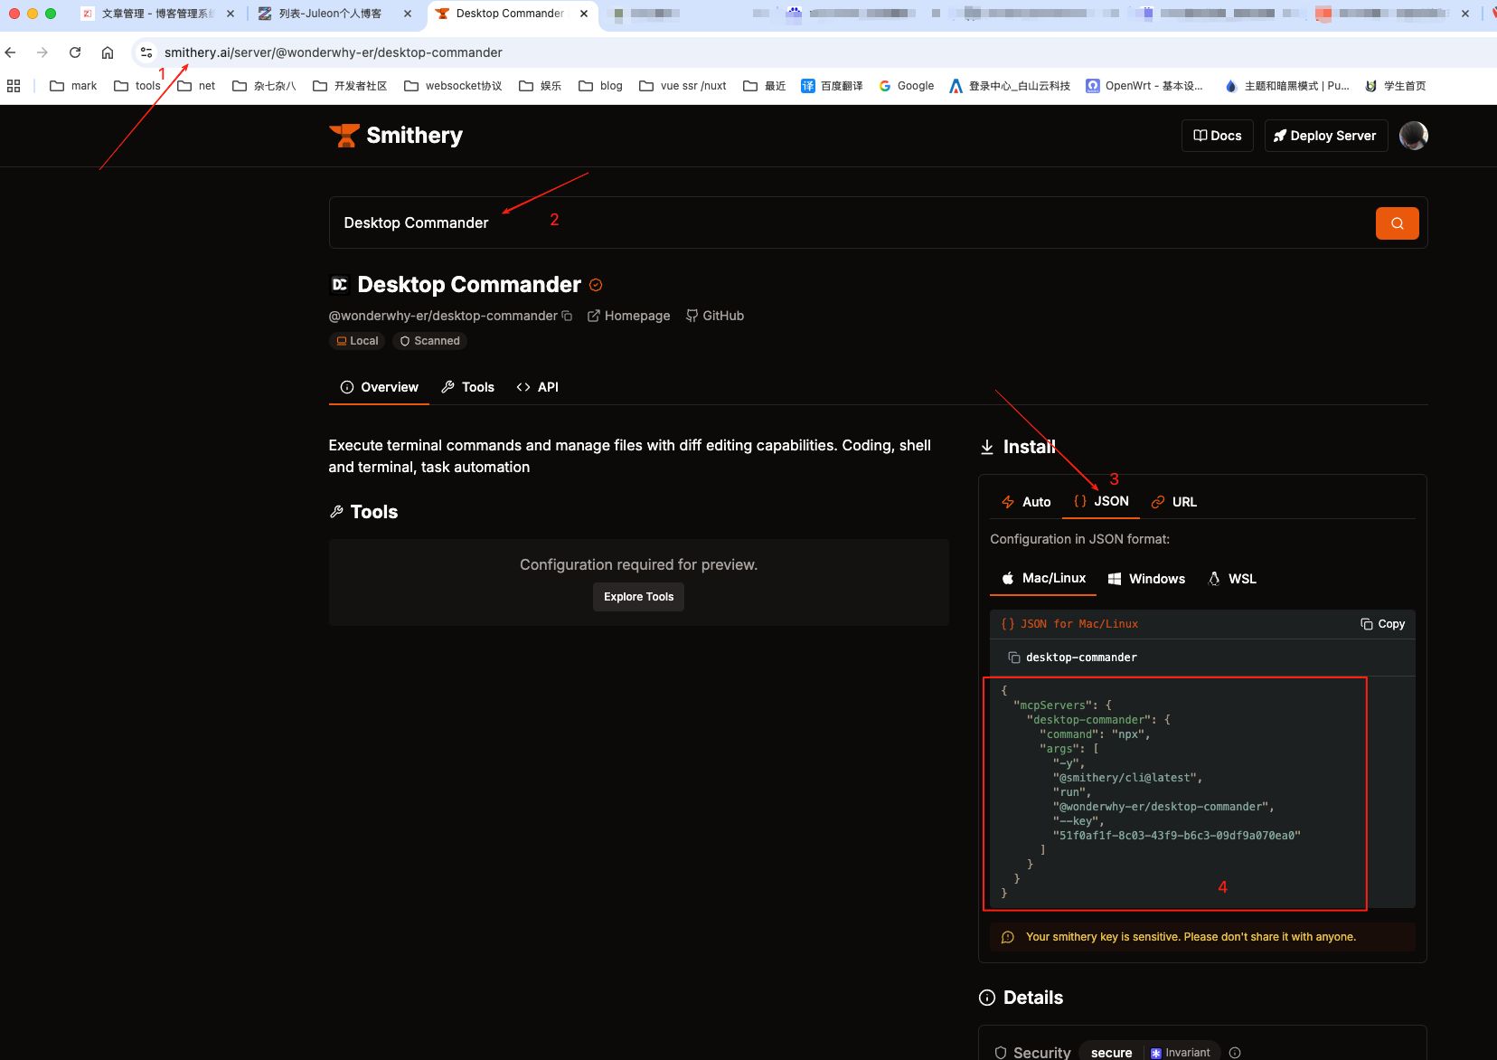The height and width of the screenshot is (1060, 1497).
Task: Open the mark bookmarks folder
Action: 73,86
